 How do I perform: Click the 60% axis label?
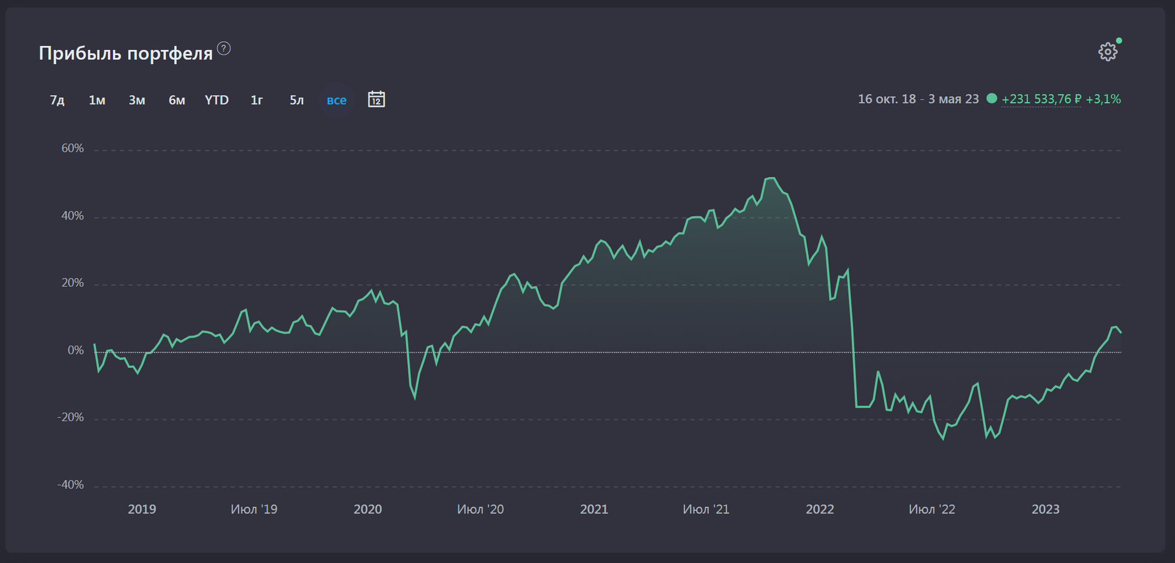72,148
